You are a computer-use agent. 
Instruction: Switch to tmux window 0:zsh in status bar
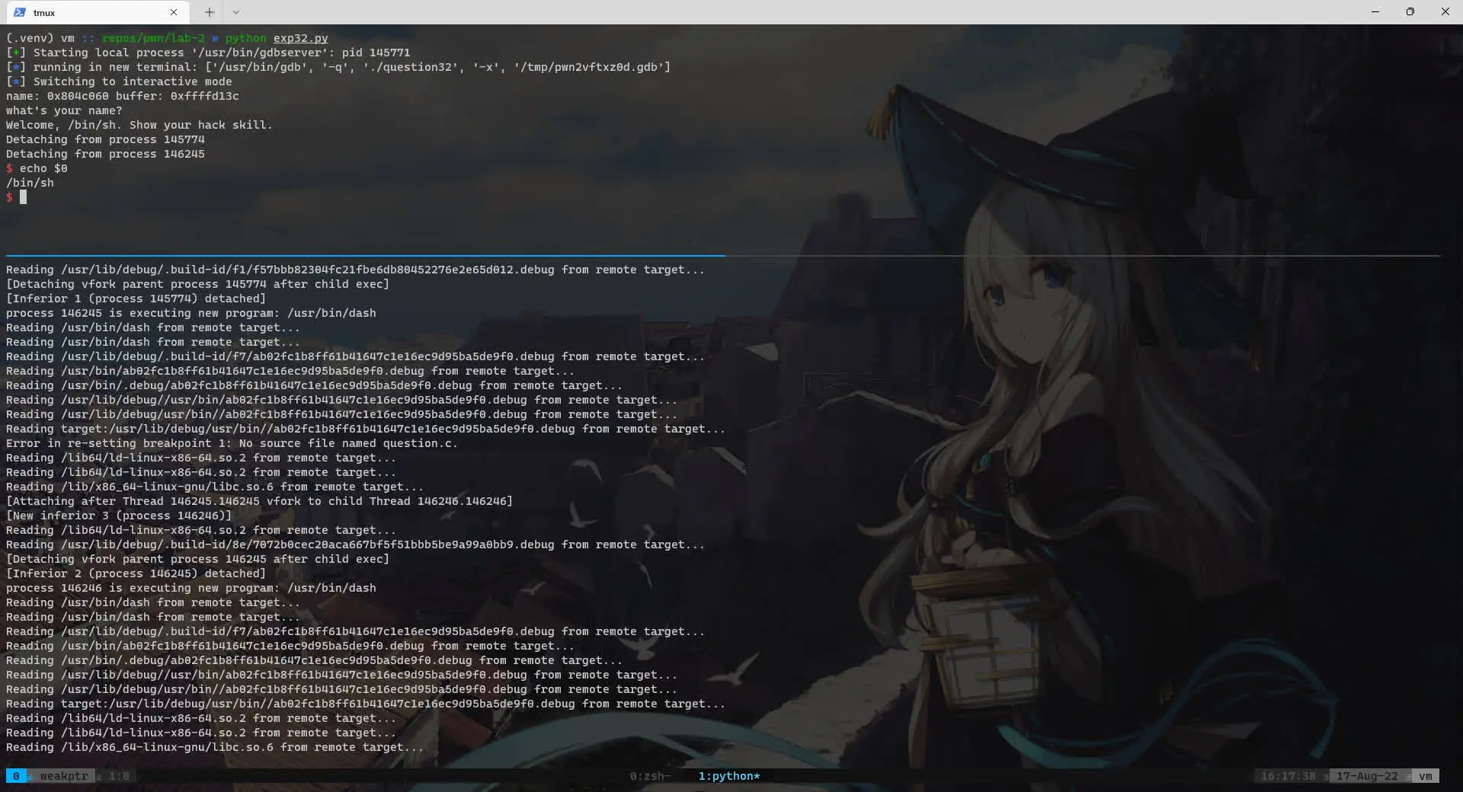click(650, 776)
